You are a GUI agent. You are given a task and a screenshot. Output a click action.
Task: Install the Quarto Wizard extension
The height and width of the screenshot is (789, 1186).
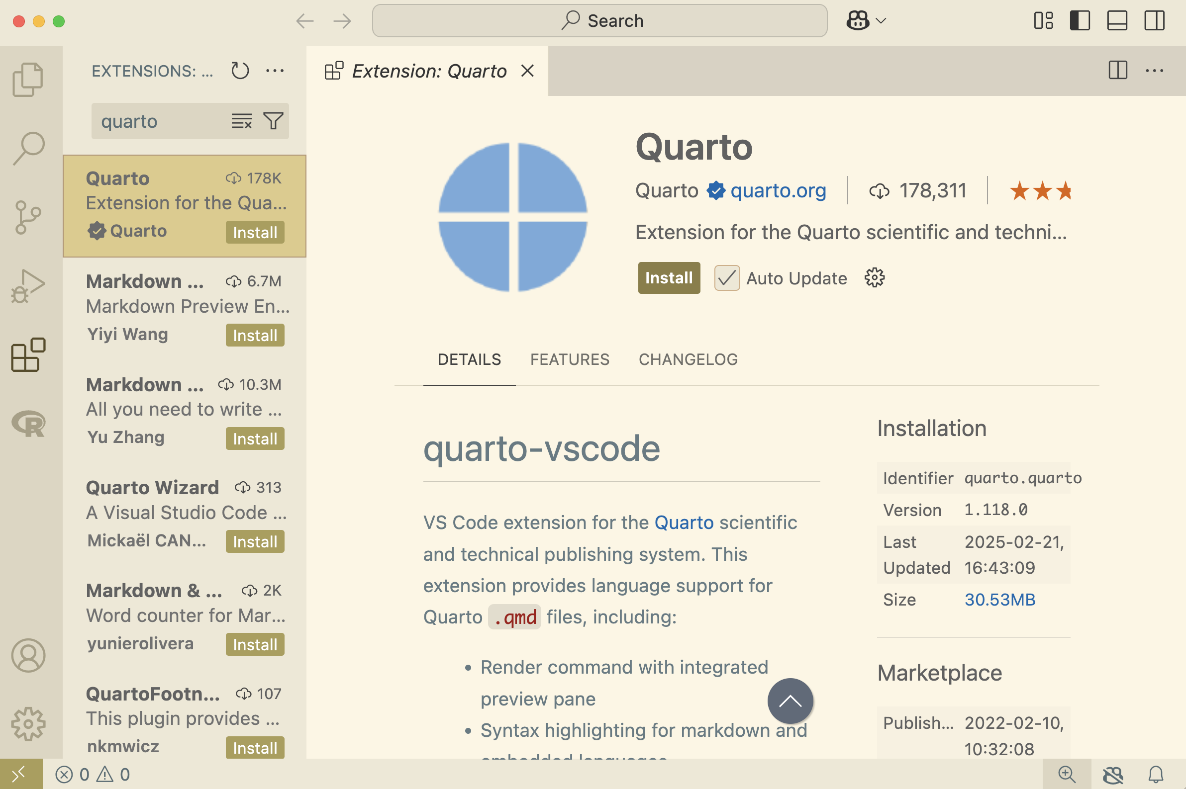click(255, 541)
